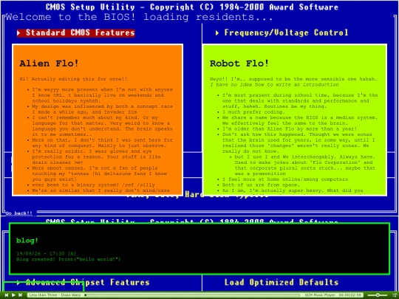Open Advanced Chipset Features menu item

83,282
